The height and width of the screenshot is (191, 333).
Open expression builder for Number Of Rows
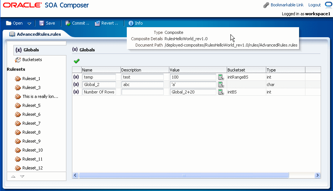tap(221, 92)
